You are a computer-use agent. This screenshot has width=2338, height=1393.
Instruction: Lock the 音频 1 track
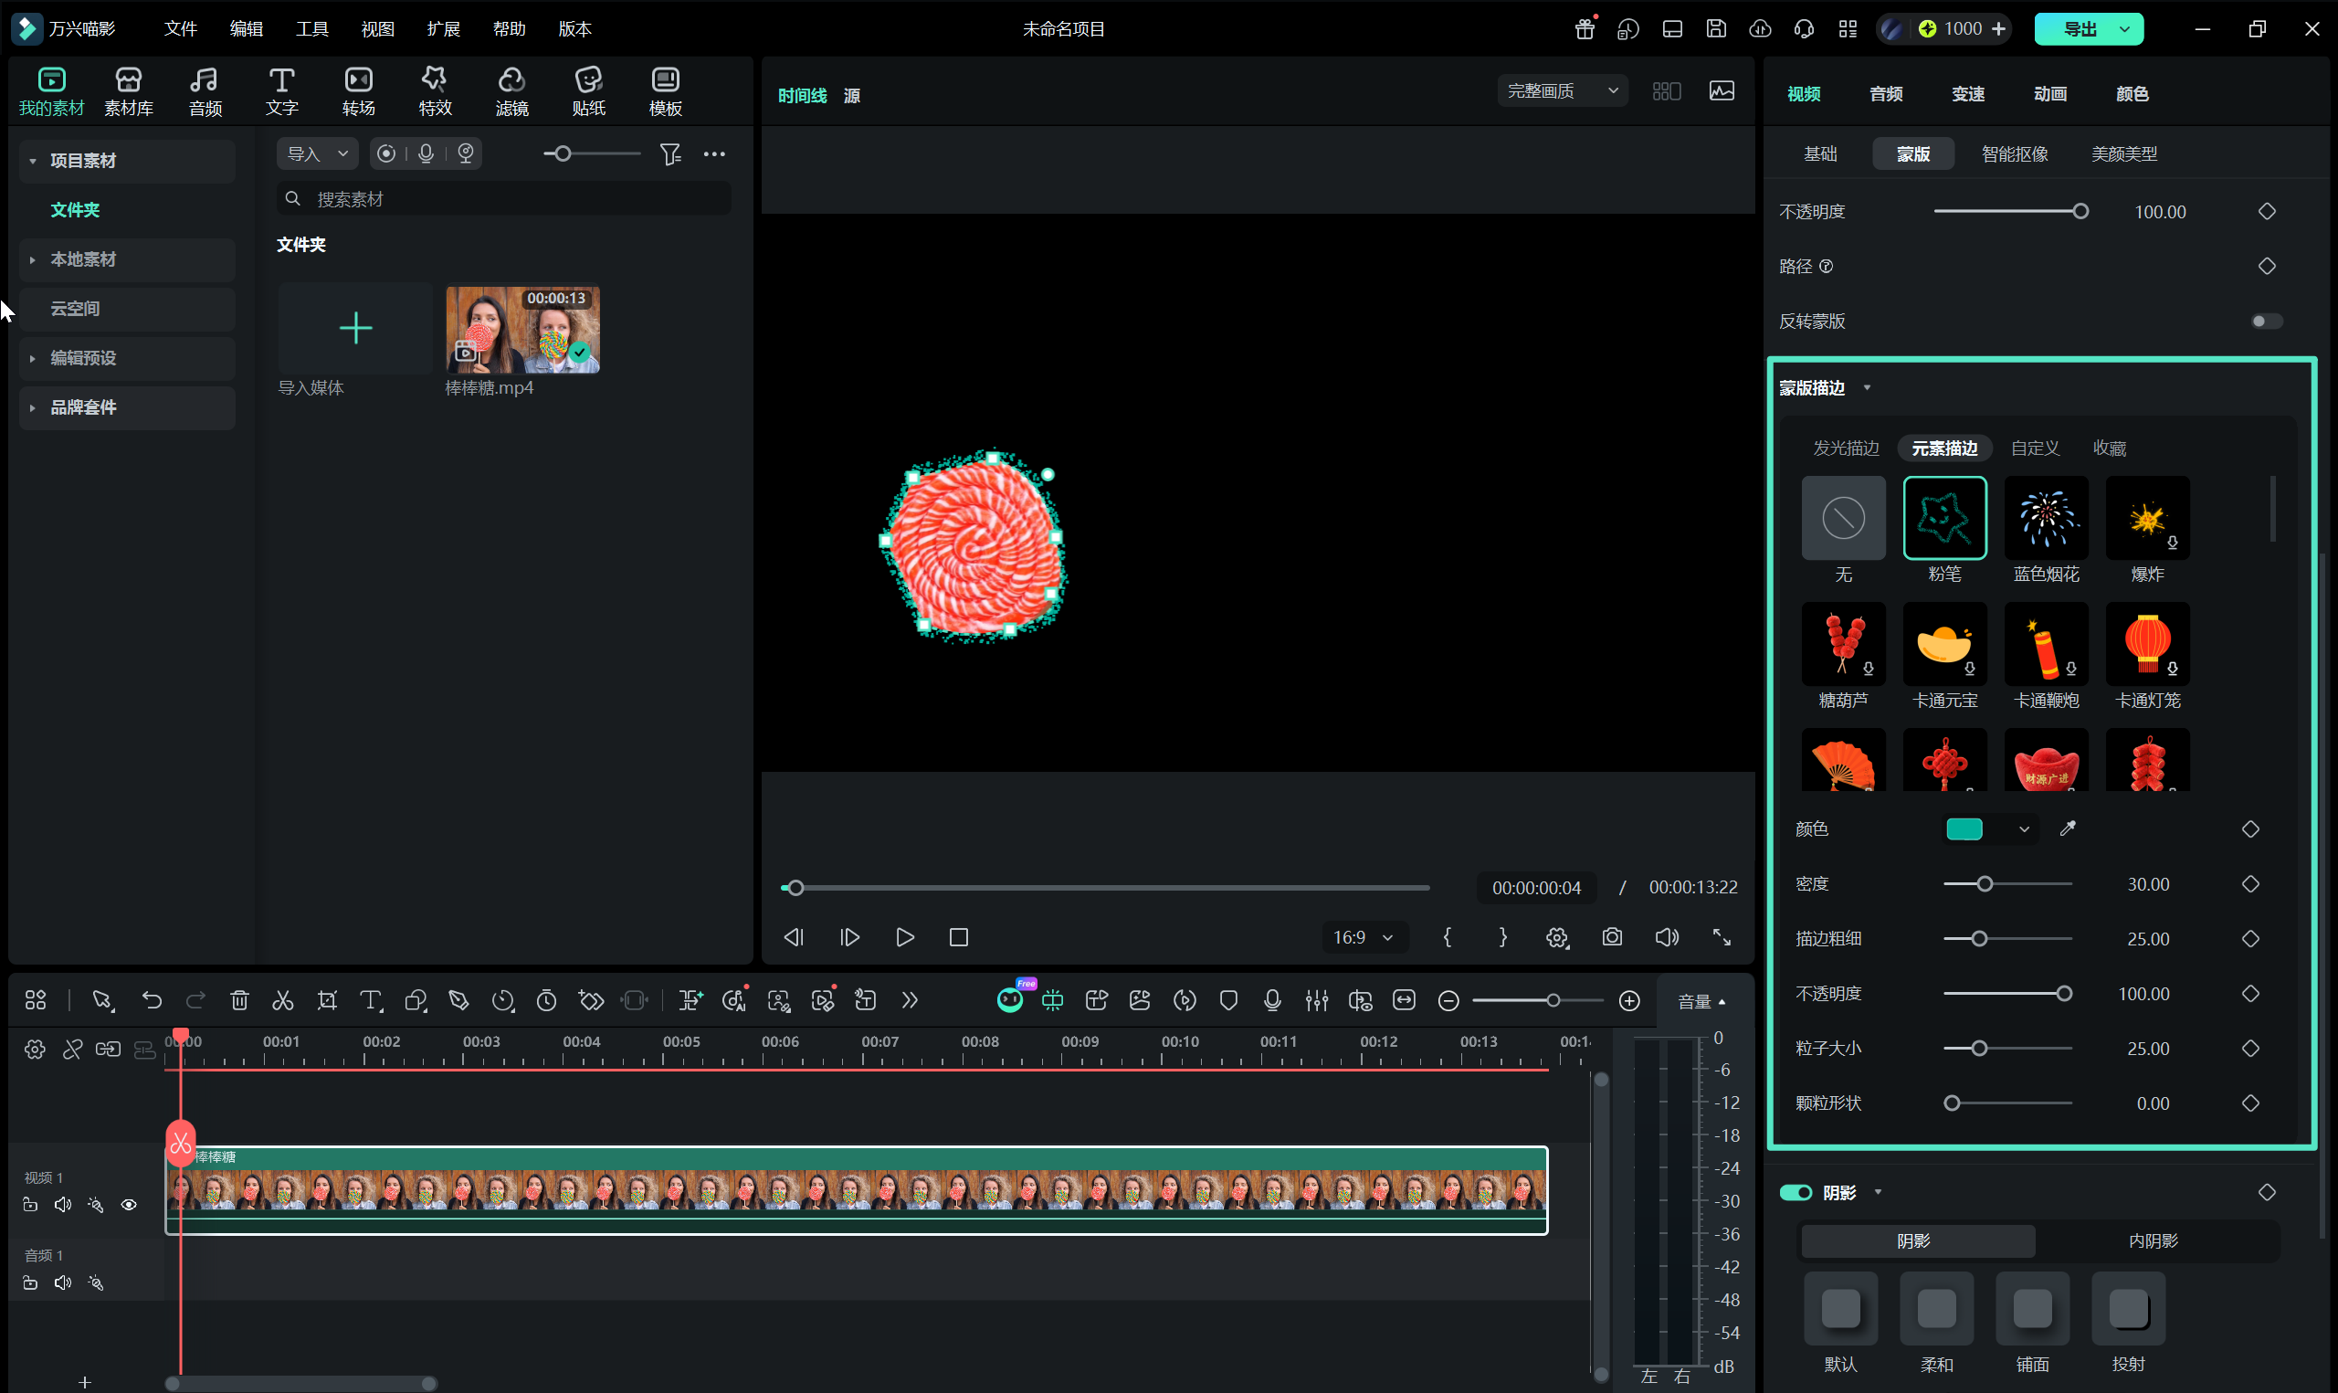tap(30, 1283)
